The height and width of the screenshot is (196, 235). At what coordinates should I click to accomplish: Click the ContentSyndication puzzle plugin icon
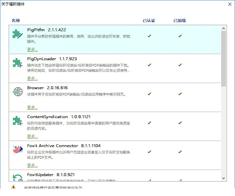click(x=18, y=121)
